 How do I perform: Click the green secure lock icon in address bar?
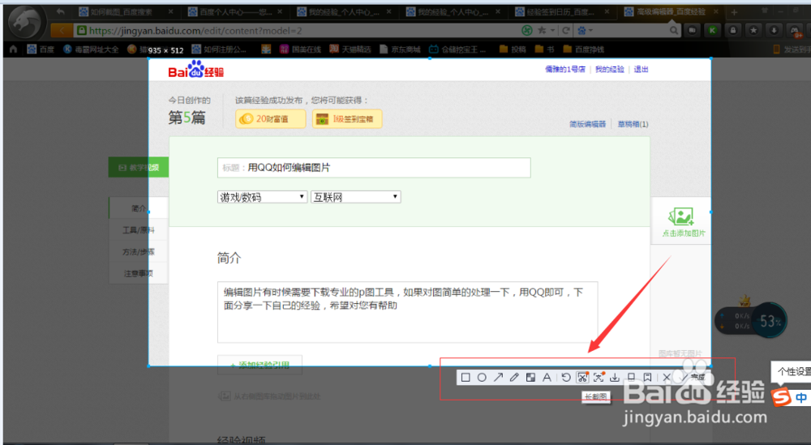(81, 31)
